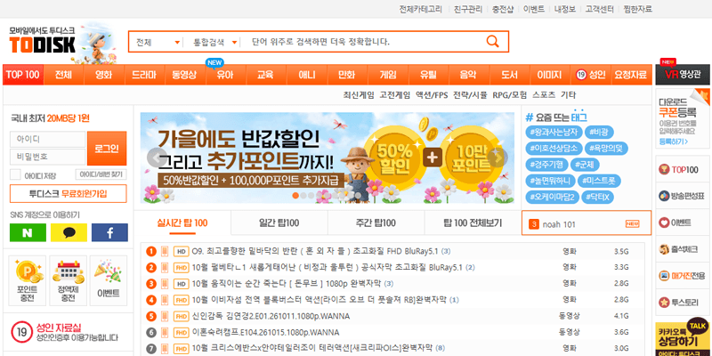This screenshot has height=356, width=712.
Task: Open the 카카오톡 상담하기 talk banner
Action: [x=683, y=337]
